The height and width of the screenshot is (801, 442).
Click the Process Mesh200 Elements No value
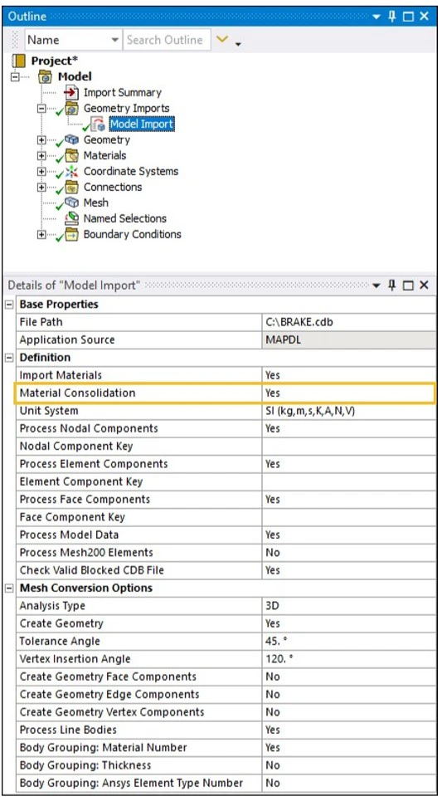[348, 552]
